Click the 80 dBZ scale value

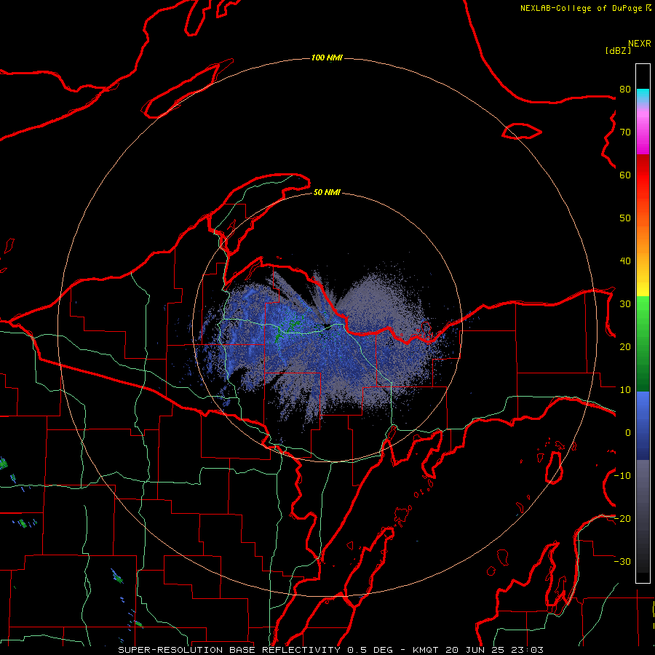pos(625,89)
